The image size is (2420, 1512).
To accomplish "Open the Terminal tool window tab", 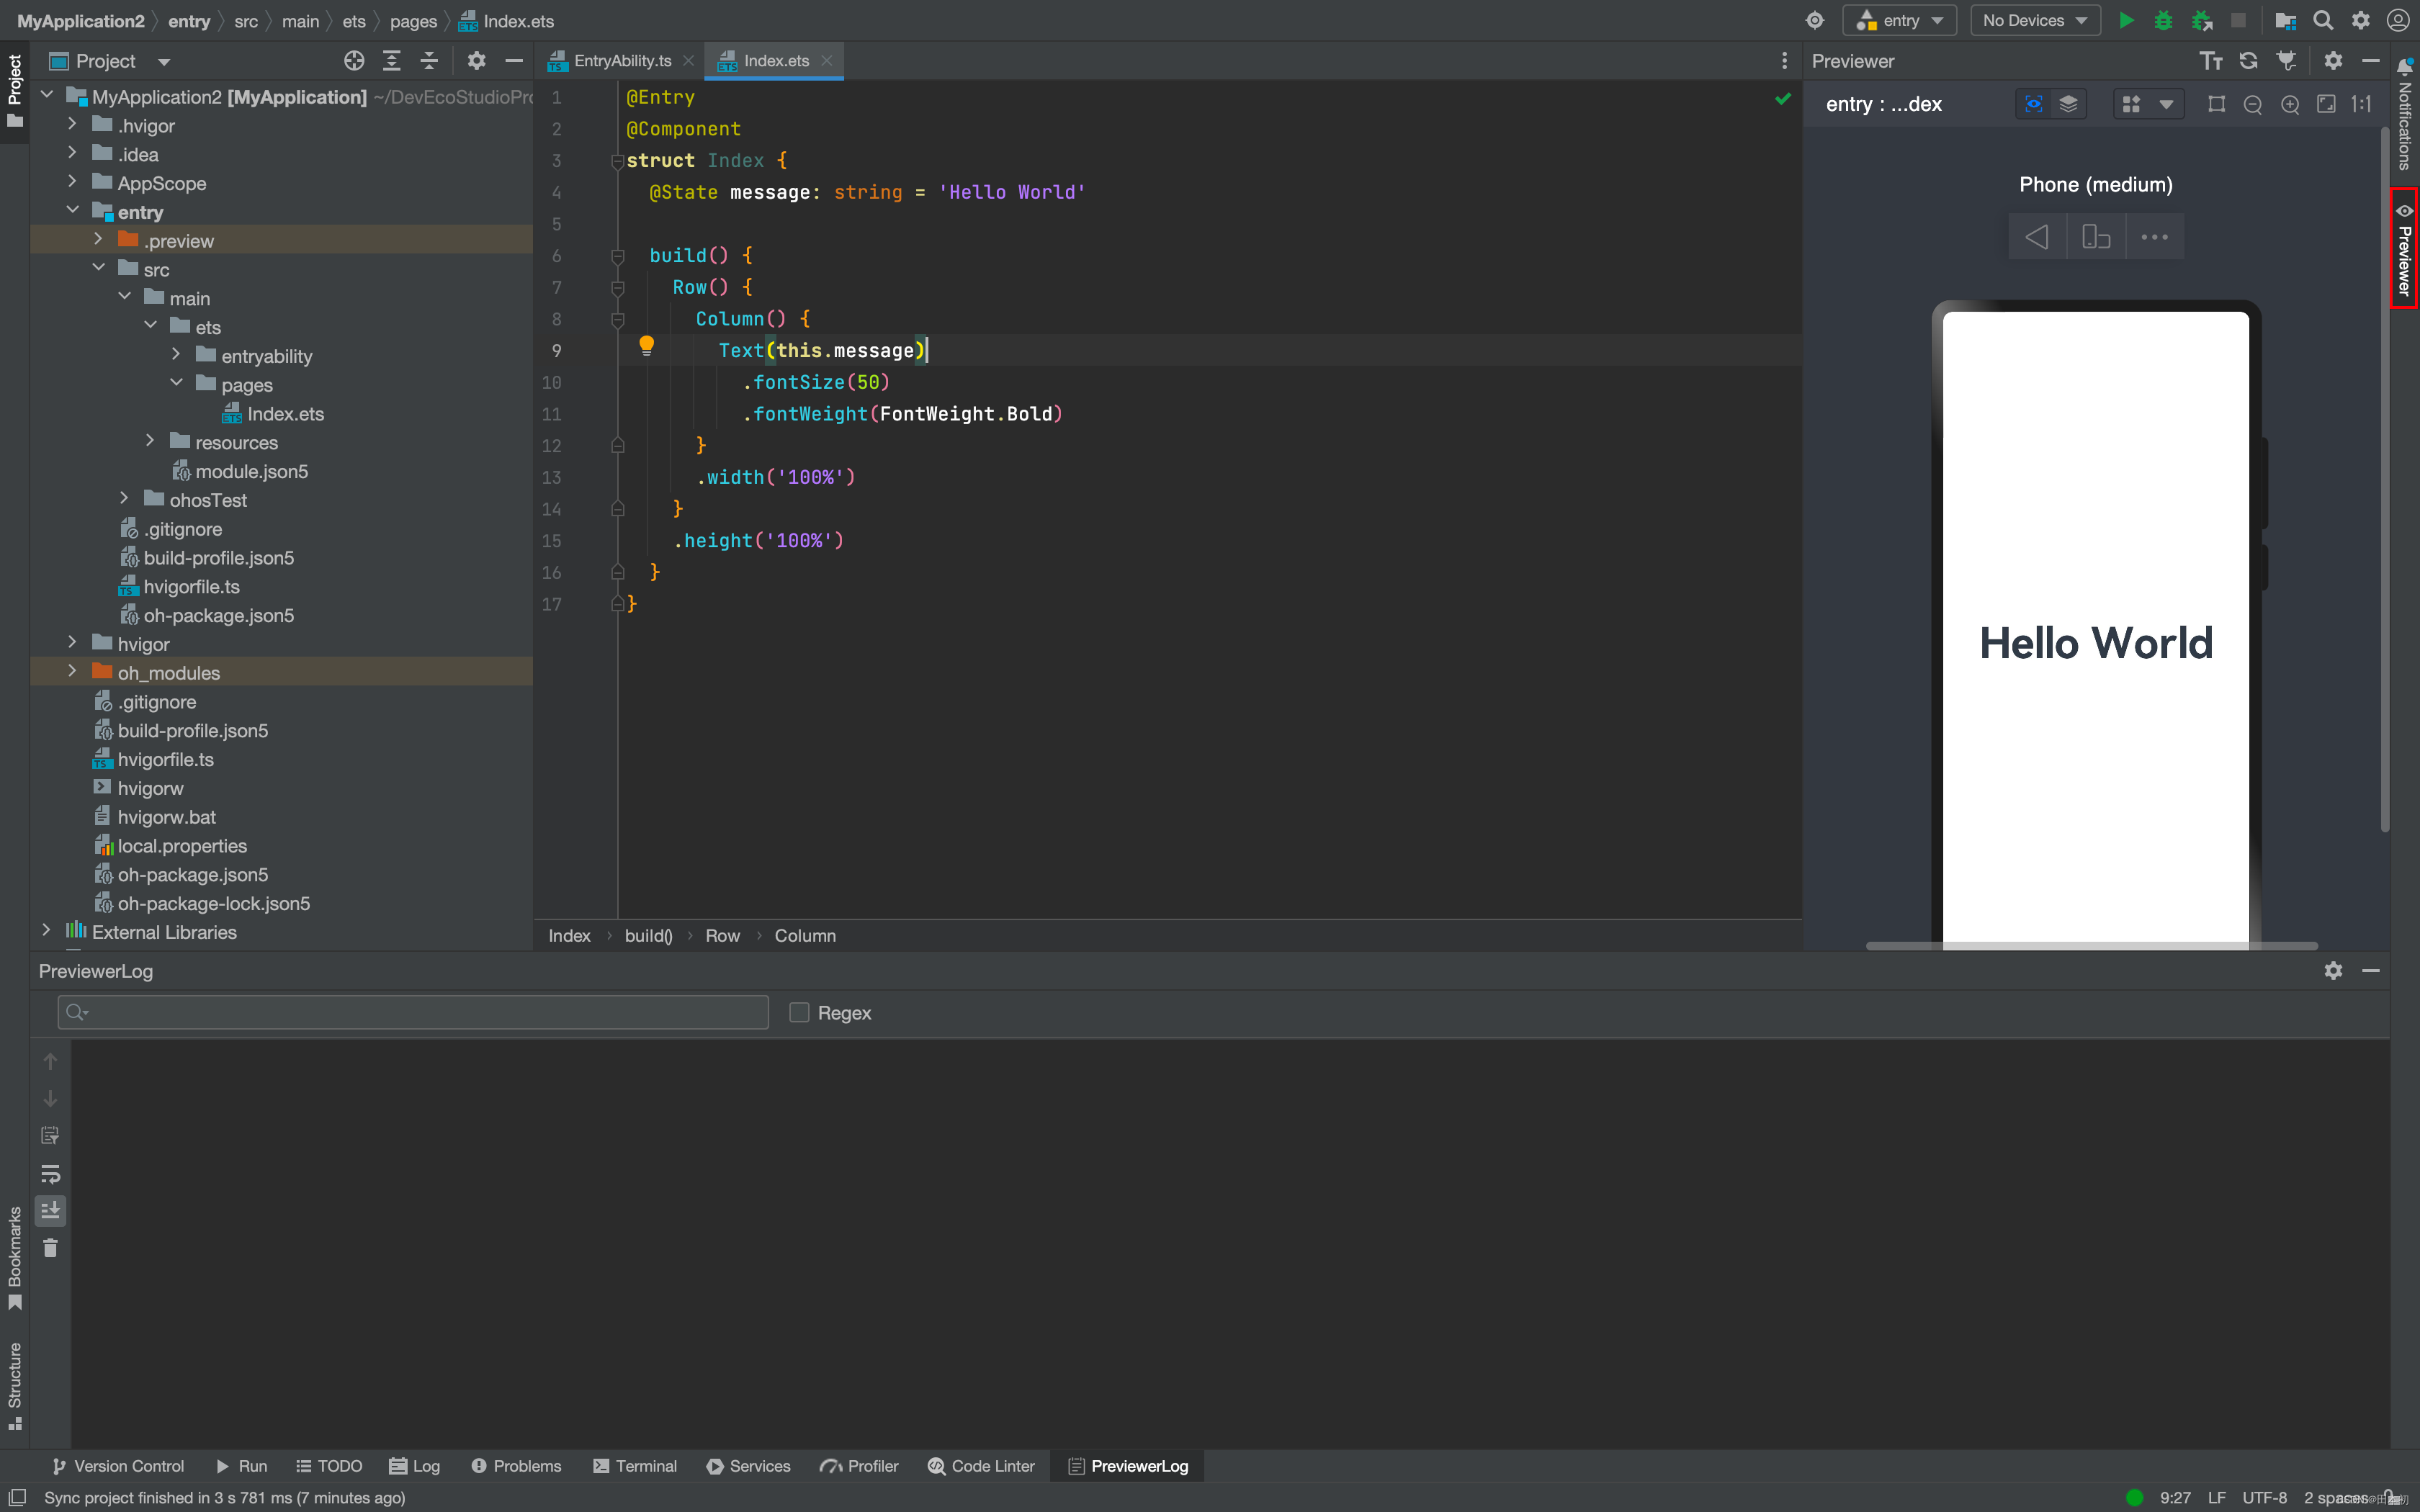I will coord(635,1466).
